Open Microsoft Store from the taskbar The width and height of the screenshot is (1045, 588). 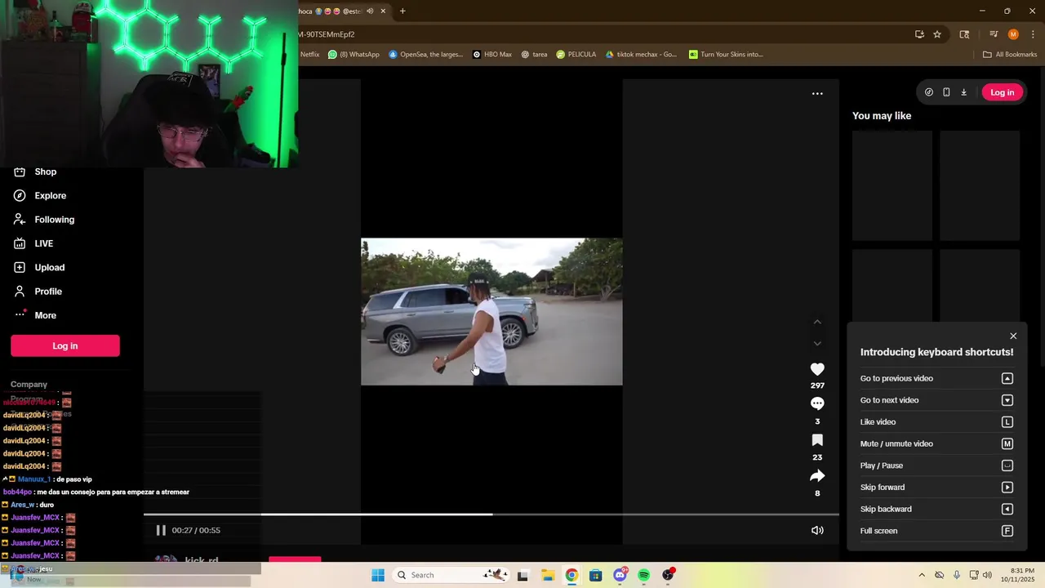(595, 575)
